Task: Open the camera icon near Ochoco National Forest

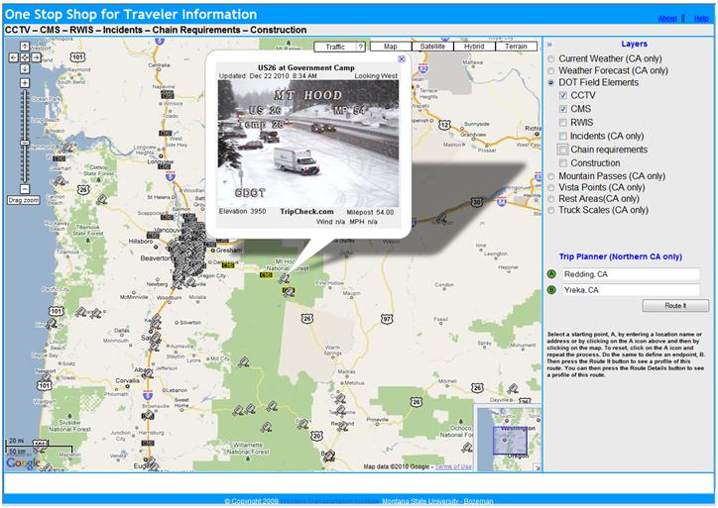Action: (467, 448)
